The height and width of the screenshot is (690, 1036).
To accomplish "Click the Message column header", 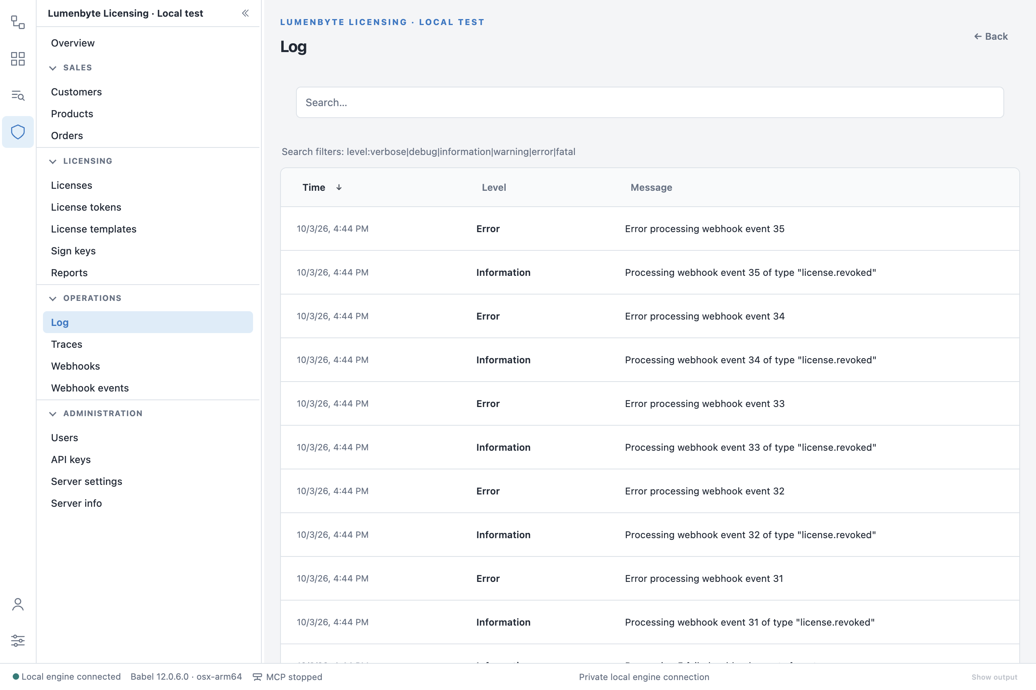I will coord(651,188).
